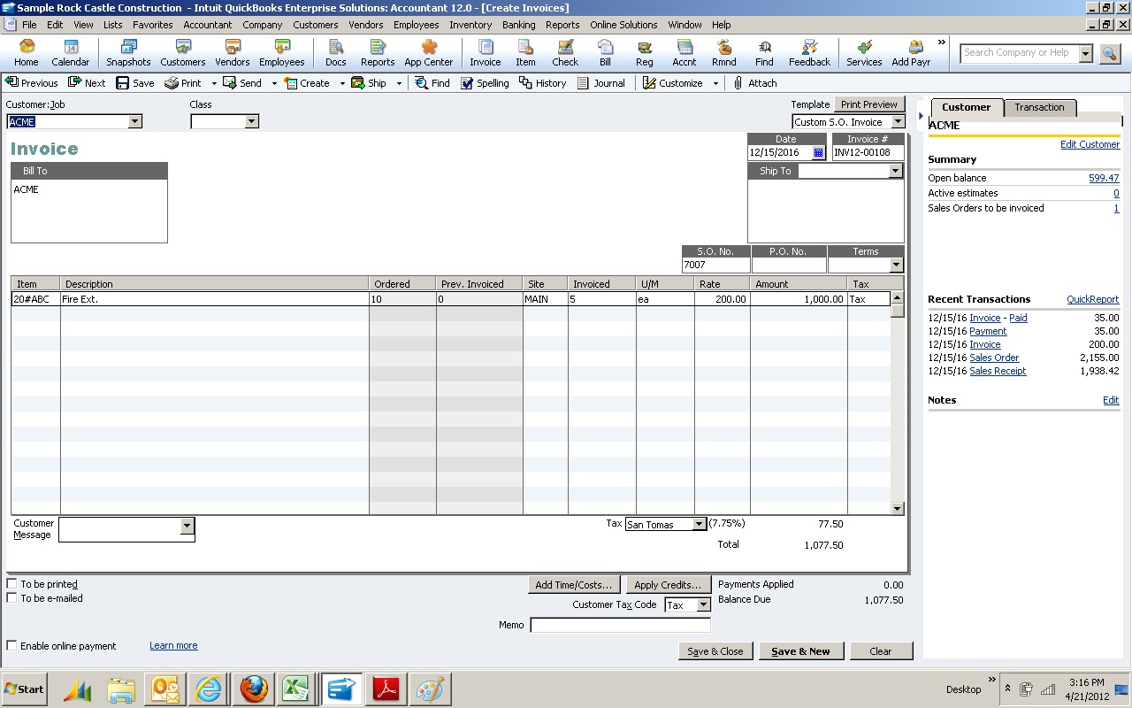Click the Find icon in the icon bar
This screenshot has height=708, width=1132.
click(764, 53)
